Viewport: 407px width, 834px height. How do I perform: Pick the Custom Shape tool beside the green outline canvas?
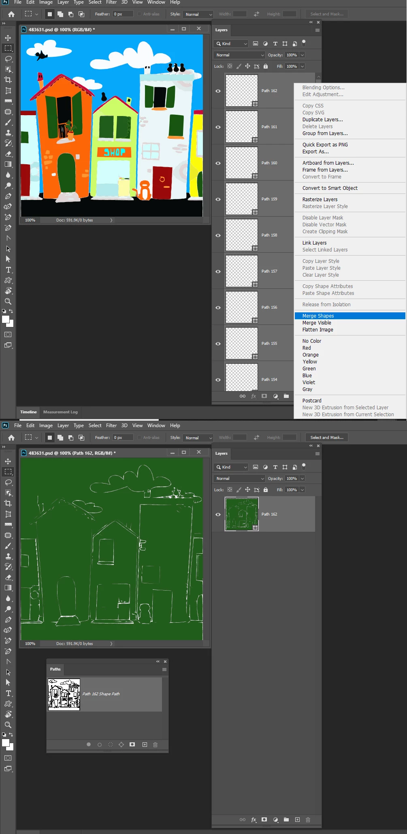[8, 704]
